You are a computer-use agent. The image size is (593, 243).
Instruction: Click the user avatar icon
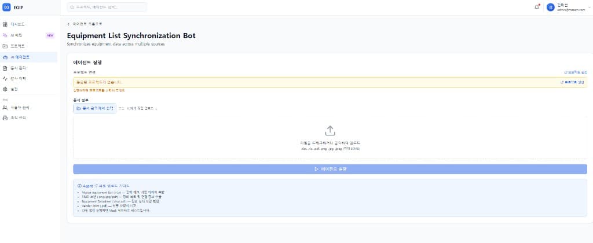coord(550,7)
